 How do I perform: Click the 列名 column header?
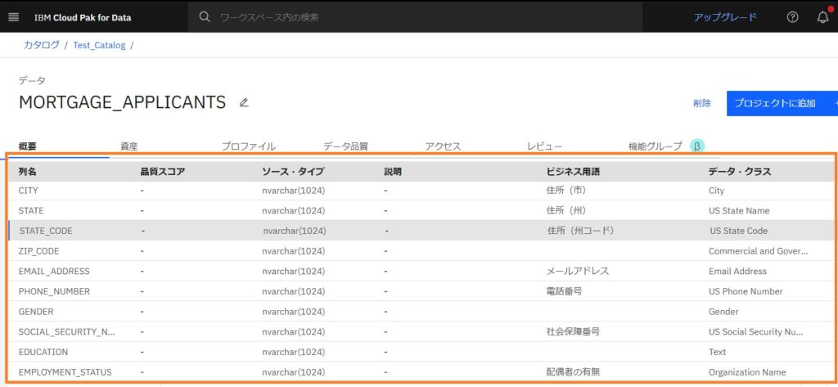click(x=27, y=172)
